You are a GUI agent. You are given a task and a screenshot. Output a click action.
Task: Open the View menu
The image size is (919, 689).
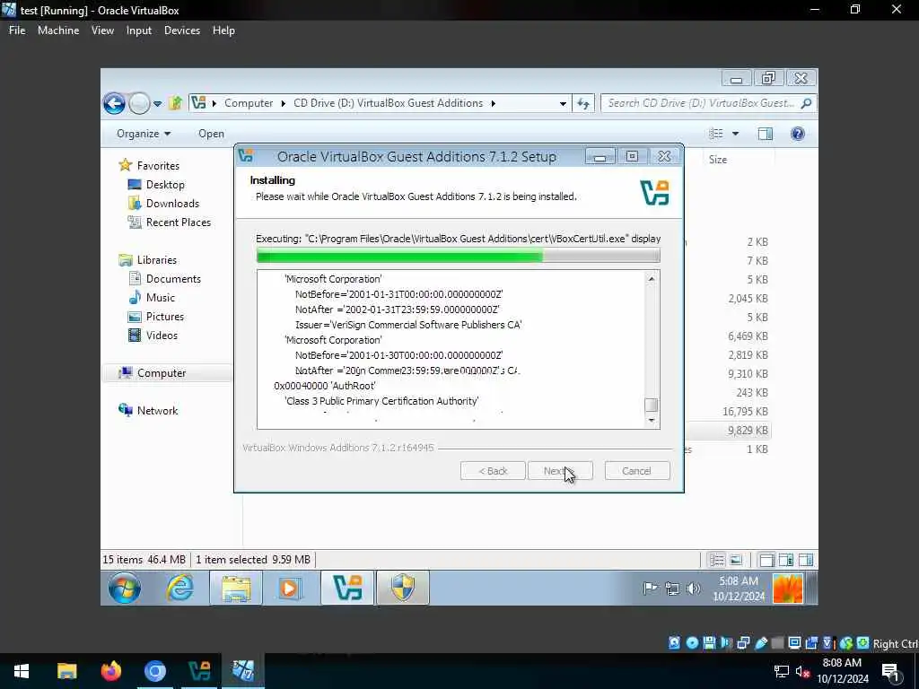coord(102,31)
